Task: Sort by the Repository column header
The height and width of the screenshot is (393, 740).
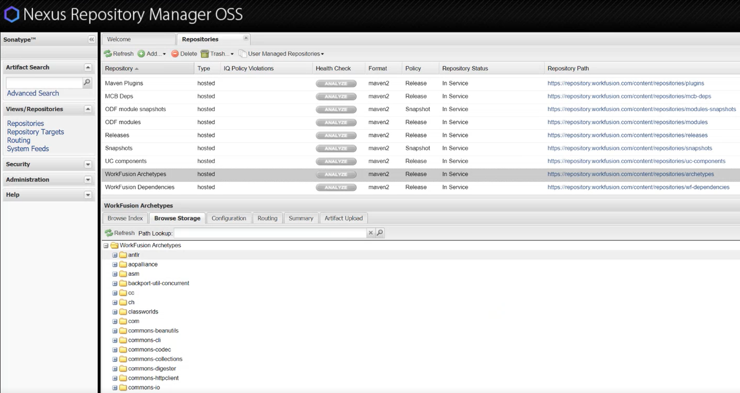Action: click(148, 68)
